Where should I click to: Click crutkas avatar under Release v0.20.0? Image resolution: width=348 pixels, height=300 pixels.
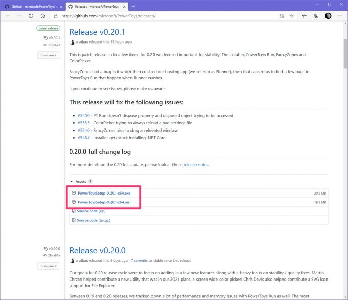(x=72, y=261)
